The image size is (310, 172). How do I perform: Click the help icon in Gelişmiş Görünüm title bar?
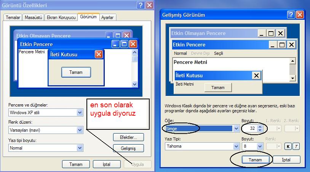pyautogui.click(x=291, y=15)
